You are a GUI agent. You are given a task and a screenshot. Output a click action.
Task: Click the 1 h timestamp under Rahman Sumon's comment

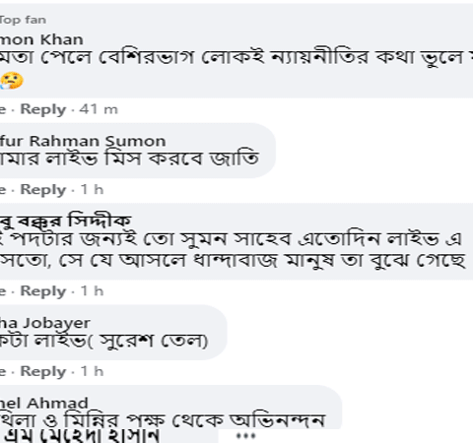[x=92, y=190]
